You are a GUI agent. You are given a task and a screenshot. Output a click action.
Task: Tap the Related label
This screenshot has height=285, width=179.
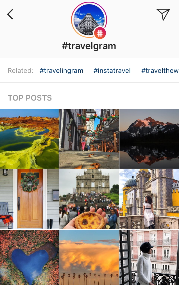[x=21, y=71]
